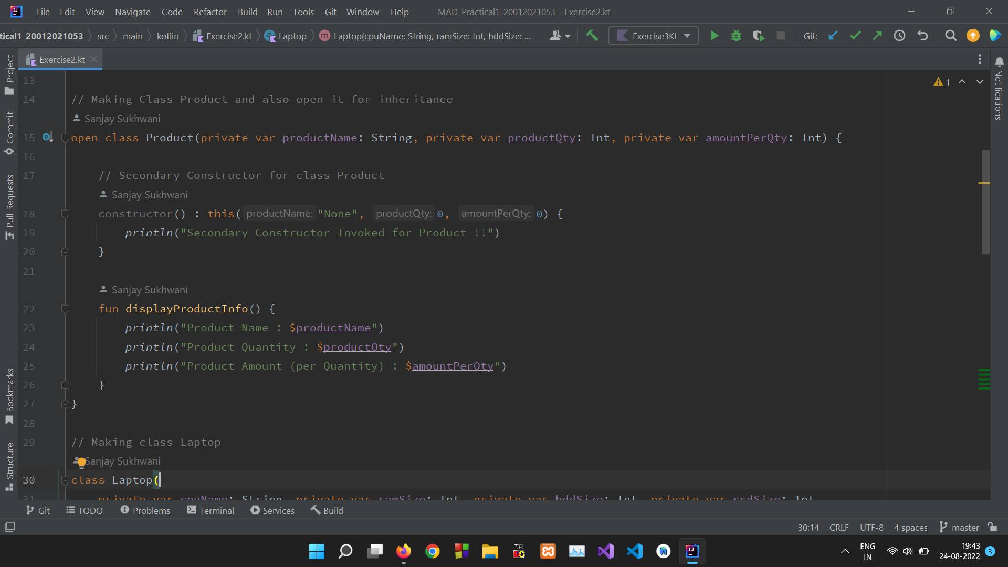Open the Terminal tool window

click(211, 510)
